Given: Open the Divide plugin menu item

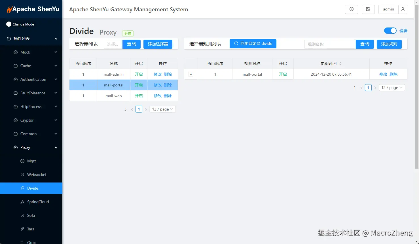Looking at the screenshot, I should [31, 188].
